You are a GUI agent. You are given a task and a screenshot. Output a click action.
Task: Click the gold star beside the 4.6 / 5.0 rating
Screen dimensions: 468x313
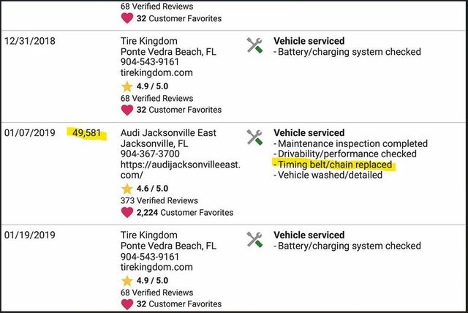(x=127, y=189)
